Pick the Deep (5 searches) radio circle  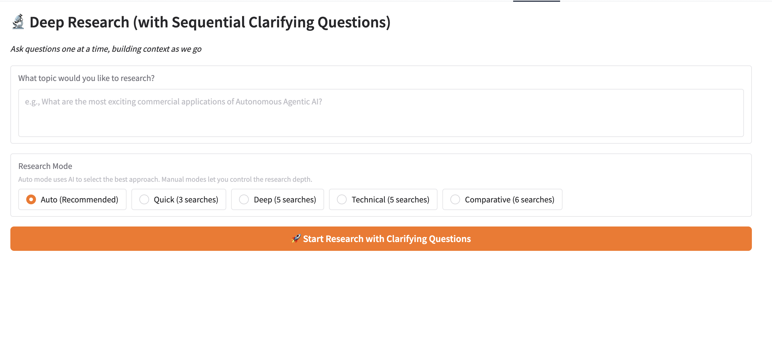244,199
